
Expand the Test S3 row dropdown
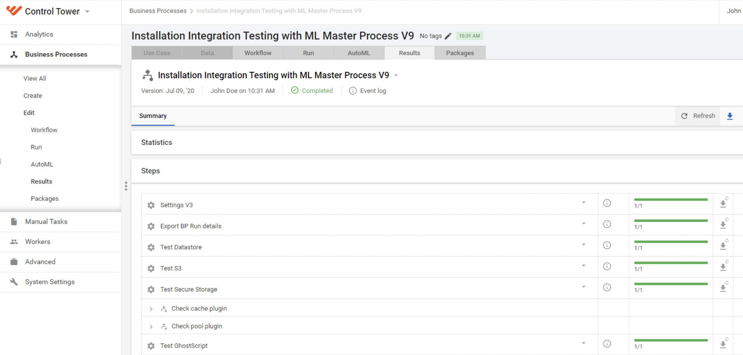(x=584, y=266)
